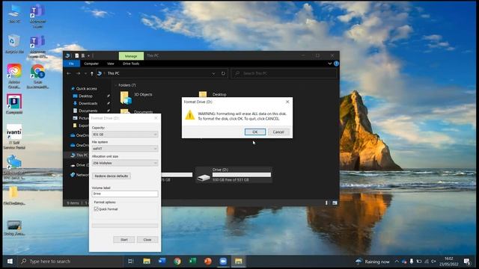Open PowerPoint from the taskbar
The height and width of the screenshot is (269, 479).
[208, 261]
